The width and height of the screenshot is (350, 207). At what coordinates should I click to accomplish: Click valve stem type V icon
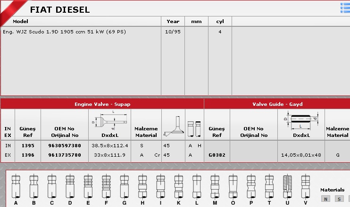(305, 187)
